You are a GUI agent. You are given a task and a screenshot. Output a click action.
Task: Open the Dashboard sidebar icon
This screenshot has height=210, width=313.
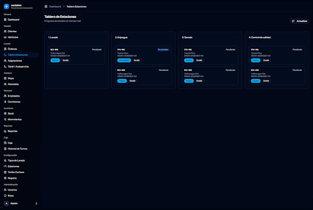point(5,20)
